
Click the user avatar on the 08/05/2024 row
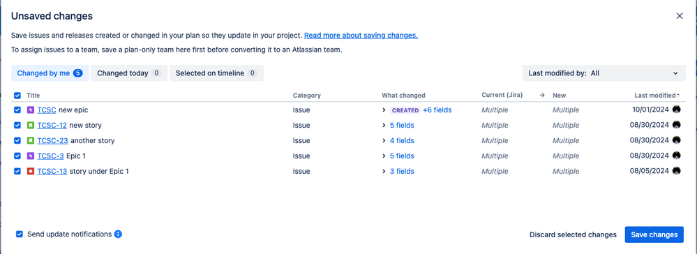(x=677, y=171)
